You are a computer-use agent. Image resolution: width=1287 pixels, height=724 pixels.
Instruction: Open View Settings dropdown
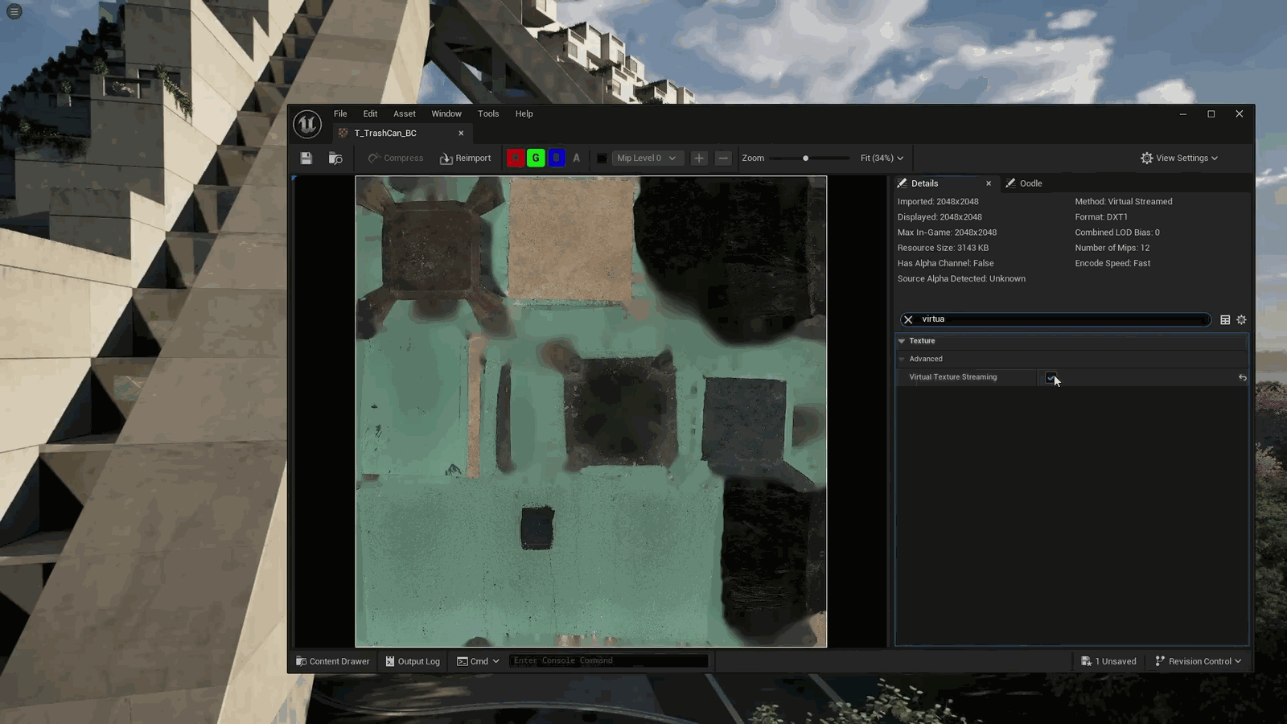pyautogui.click(x=1179, y=158)
